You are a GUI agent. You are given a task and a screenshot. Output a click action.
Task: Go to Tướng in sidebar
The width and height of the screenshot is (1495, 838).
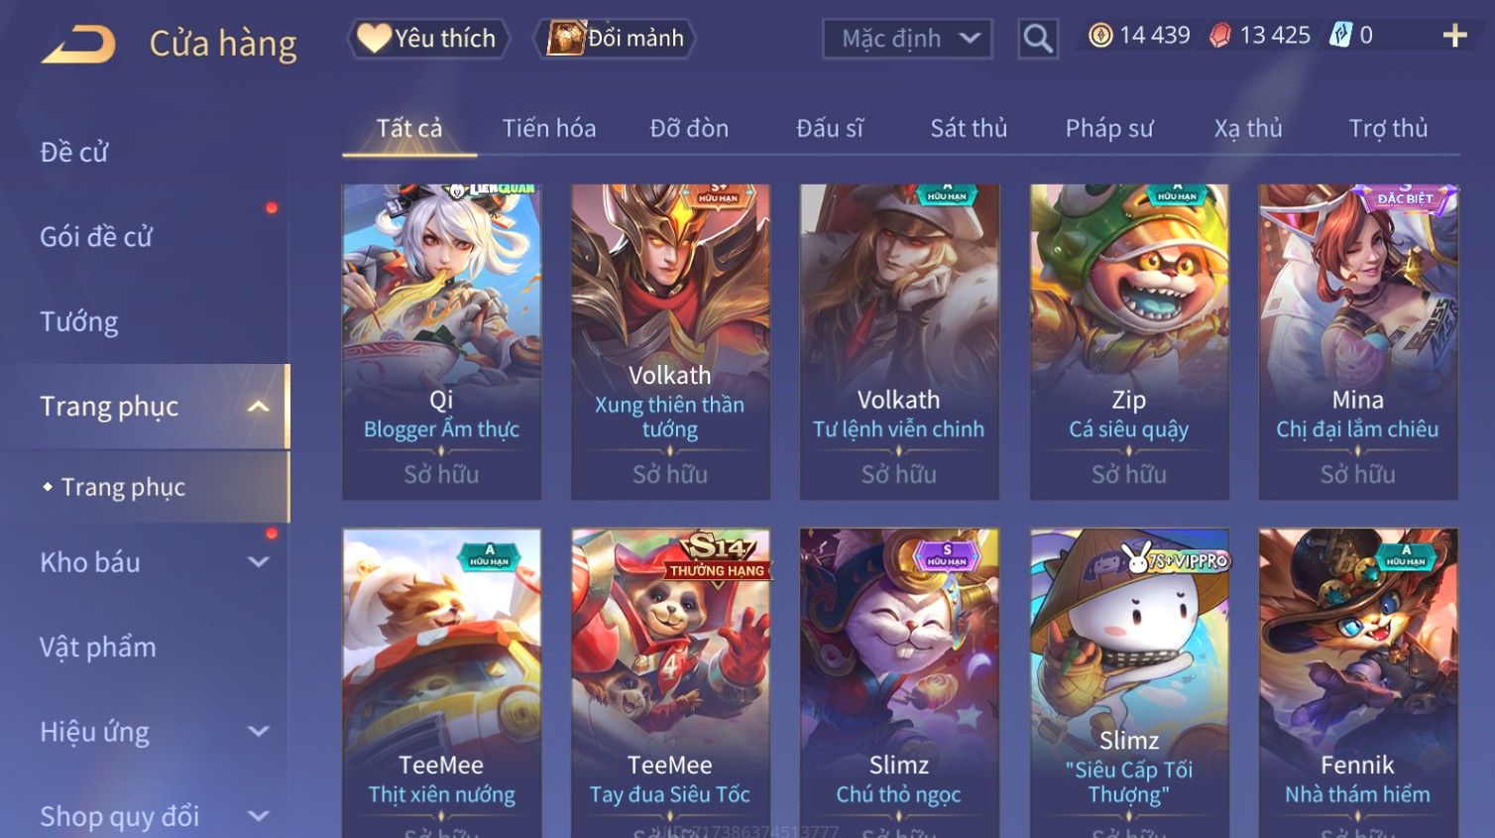click(x=79, y=322)
